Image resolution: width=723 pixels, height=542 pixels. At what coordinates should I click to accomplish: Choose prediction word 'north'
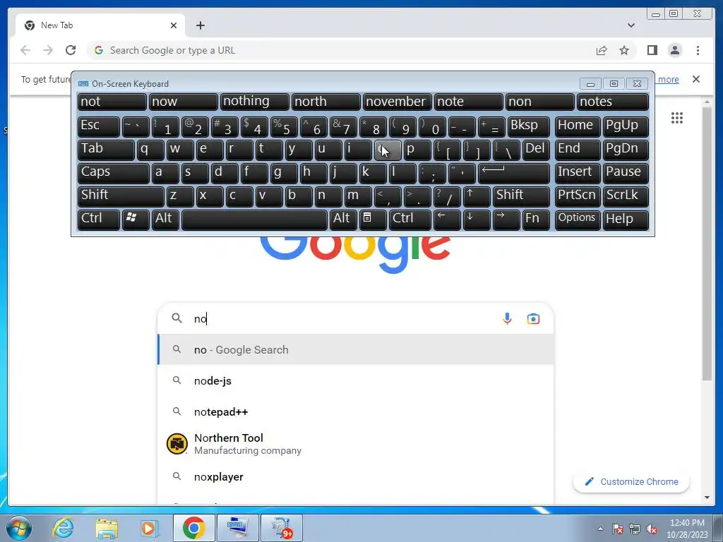click(x=326, y=102)
